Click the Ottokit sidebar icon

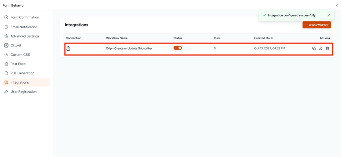click(x=6, y=45)
